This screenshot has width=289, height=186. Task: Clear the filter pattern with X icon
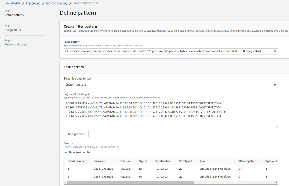click(275, 51)
